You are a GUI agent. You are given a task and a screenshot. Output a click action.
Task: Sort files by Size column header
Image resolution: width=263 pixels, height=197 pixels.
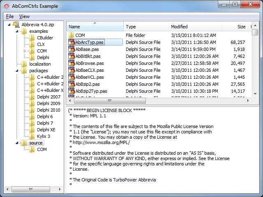tap(235, 26)
